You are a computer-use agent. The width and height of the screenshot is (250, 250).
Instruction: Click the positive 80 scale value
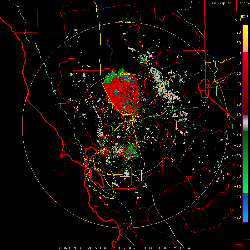point(239,42)
